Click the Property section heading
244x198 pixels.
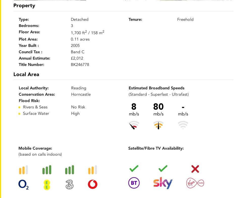click(x=24, y=6)
